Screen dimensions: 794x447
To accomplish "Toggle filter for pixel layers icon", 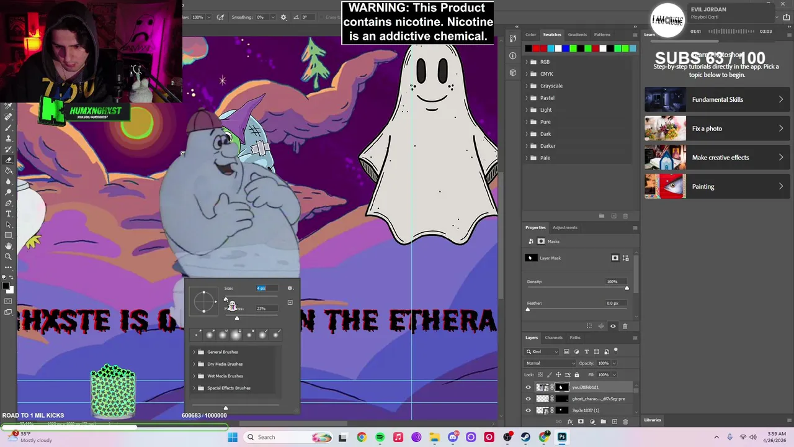I will (x=566, y=351).
